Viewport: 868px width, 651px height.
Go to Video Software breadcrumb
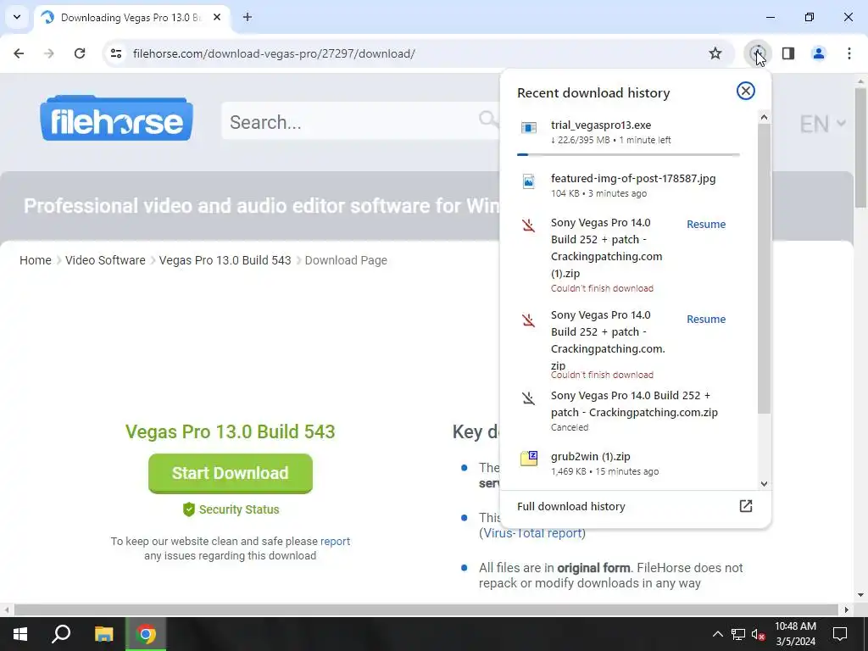(105, 260)
